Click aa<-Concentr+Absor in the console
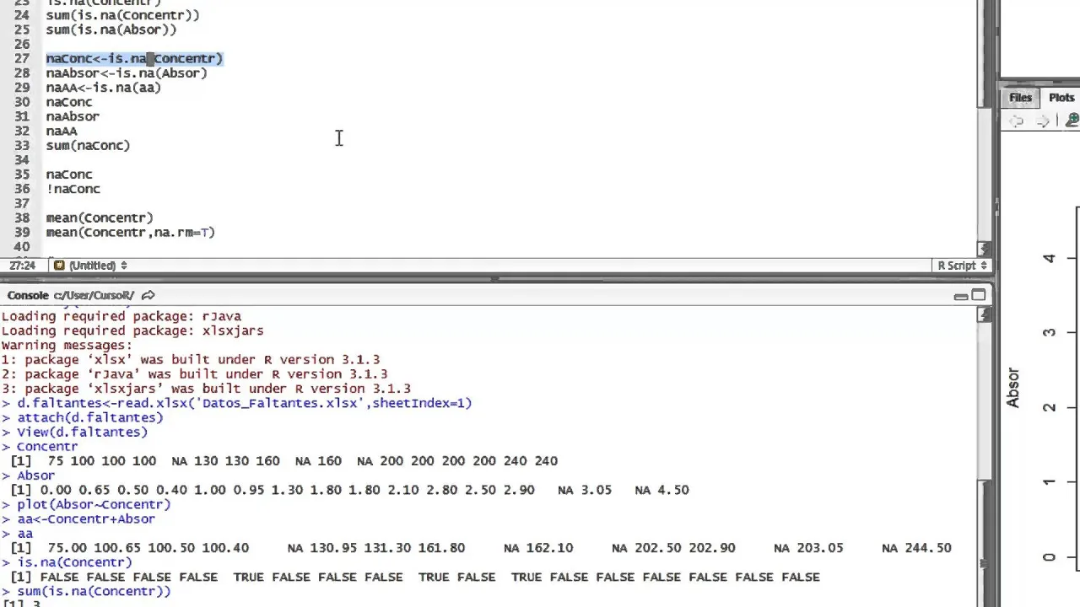Image resolution: width=1080 pixels, height=607 pixels. (x=78, y=518)
